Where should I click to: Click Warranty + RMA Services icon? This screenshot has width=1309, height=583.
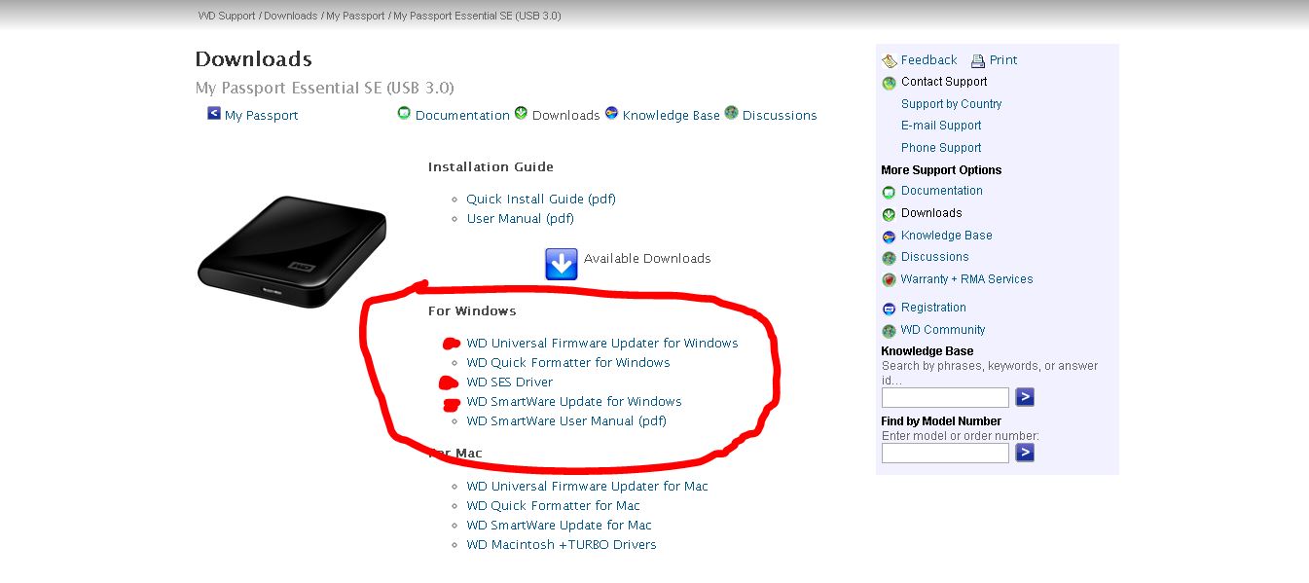pos(889,280)
